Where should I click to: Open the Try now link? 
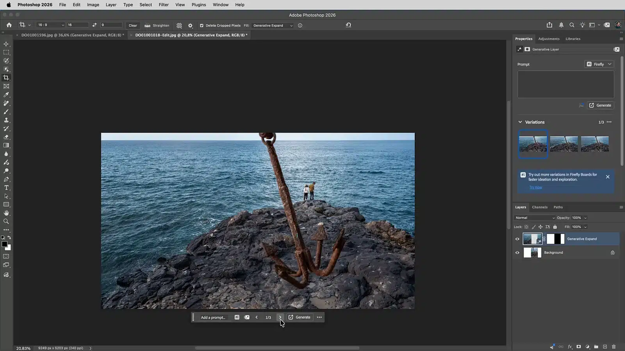coord(536,188)
